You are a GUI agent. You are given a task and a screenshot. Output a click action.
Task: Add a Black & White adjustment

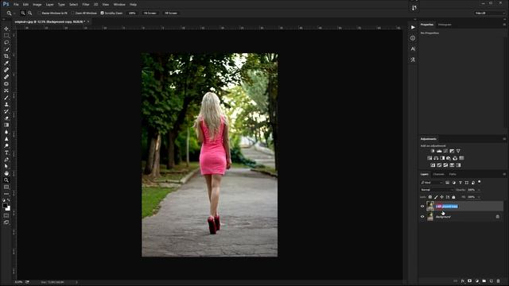tap(442, 158)
